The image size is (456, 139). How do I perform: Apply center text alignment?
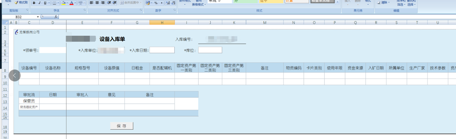tap(97, 3)
